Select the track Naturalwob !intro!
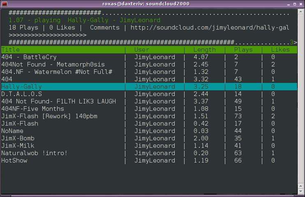The height and width of the screenshot is (197, 305). [x=149, y=153]
